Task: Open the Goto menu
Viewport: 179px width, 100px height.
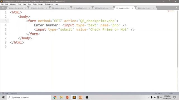Action: tap(29, 4)
